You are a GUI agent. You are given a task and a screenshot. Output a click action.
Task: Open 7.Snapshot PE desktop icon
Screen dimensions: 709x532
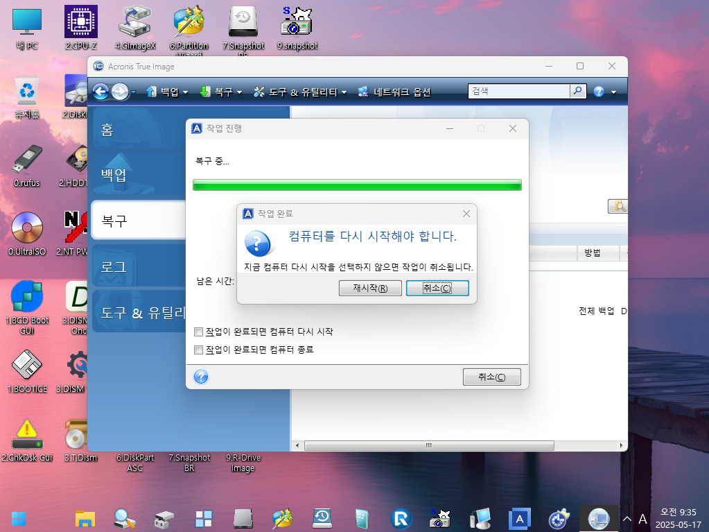coord(243,29)
